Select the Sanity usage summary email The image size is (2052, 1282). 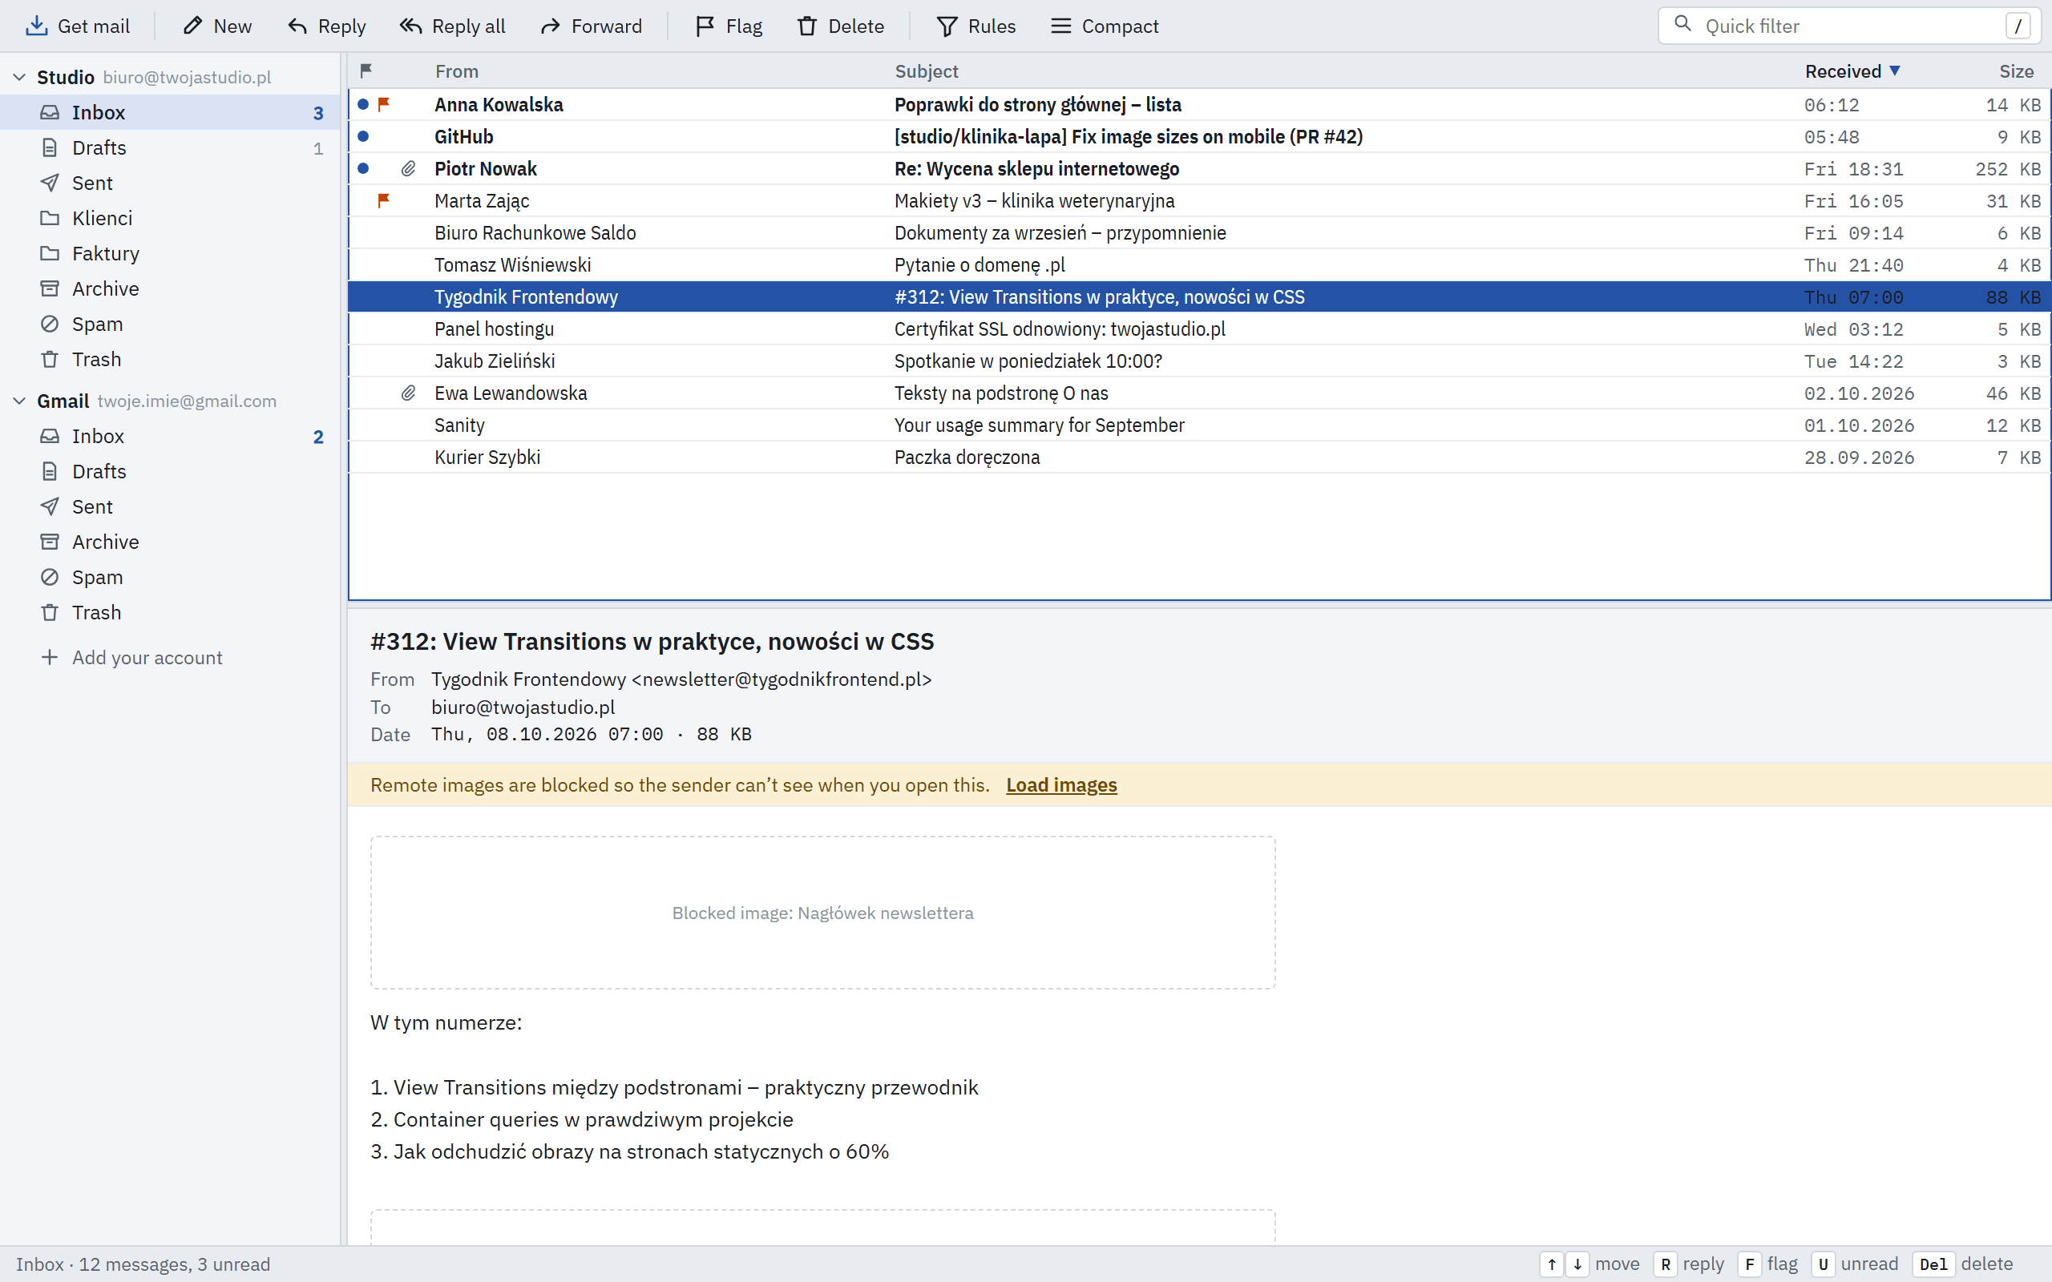coord(1199,425)
